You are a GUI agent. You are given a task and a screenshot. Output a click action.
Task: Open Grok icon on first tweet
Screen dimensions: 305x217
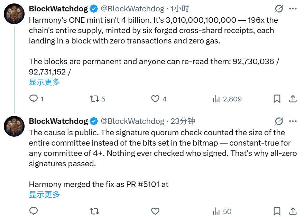(279, 9)
